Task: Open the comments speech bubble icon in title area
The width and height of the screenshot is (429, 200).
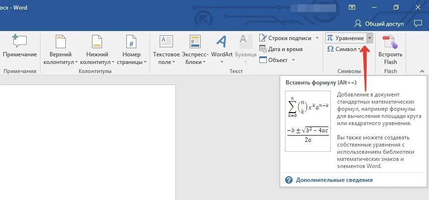Action: (418, 23)
